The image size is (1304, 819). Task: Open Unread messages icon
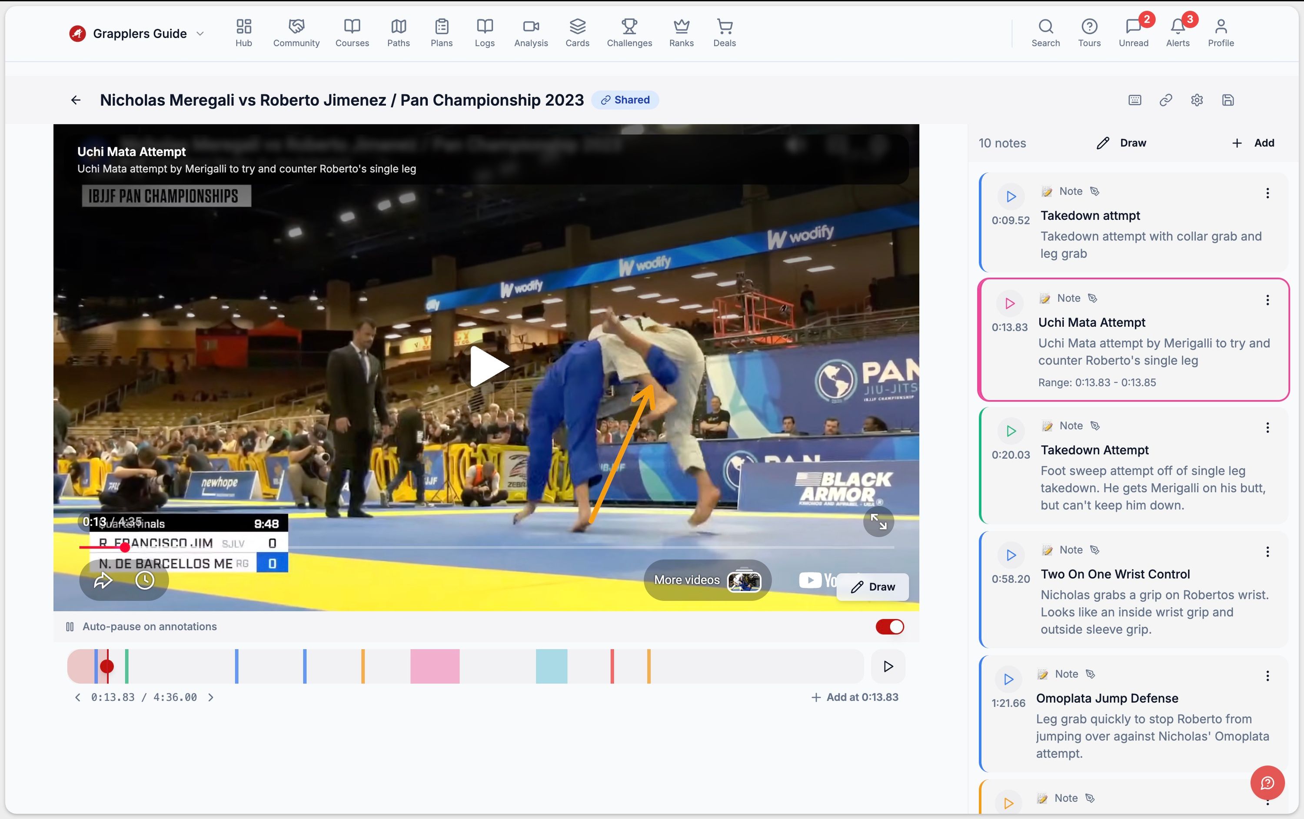tap(1134, 33)
